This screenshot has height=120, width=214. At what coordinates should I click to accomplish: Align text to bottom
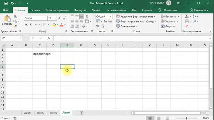[82, 16]
